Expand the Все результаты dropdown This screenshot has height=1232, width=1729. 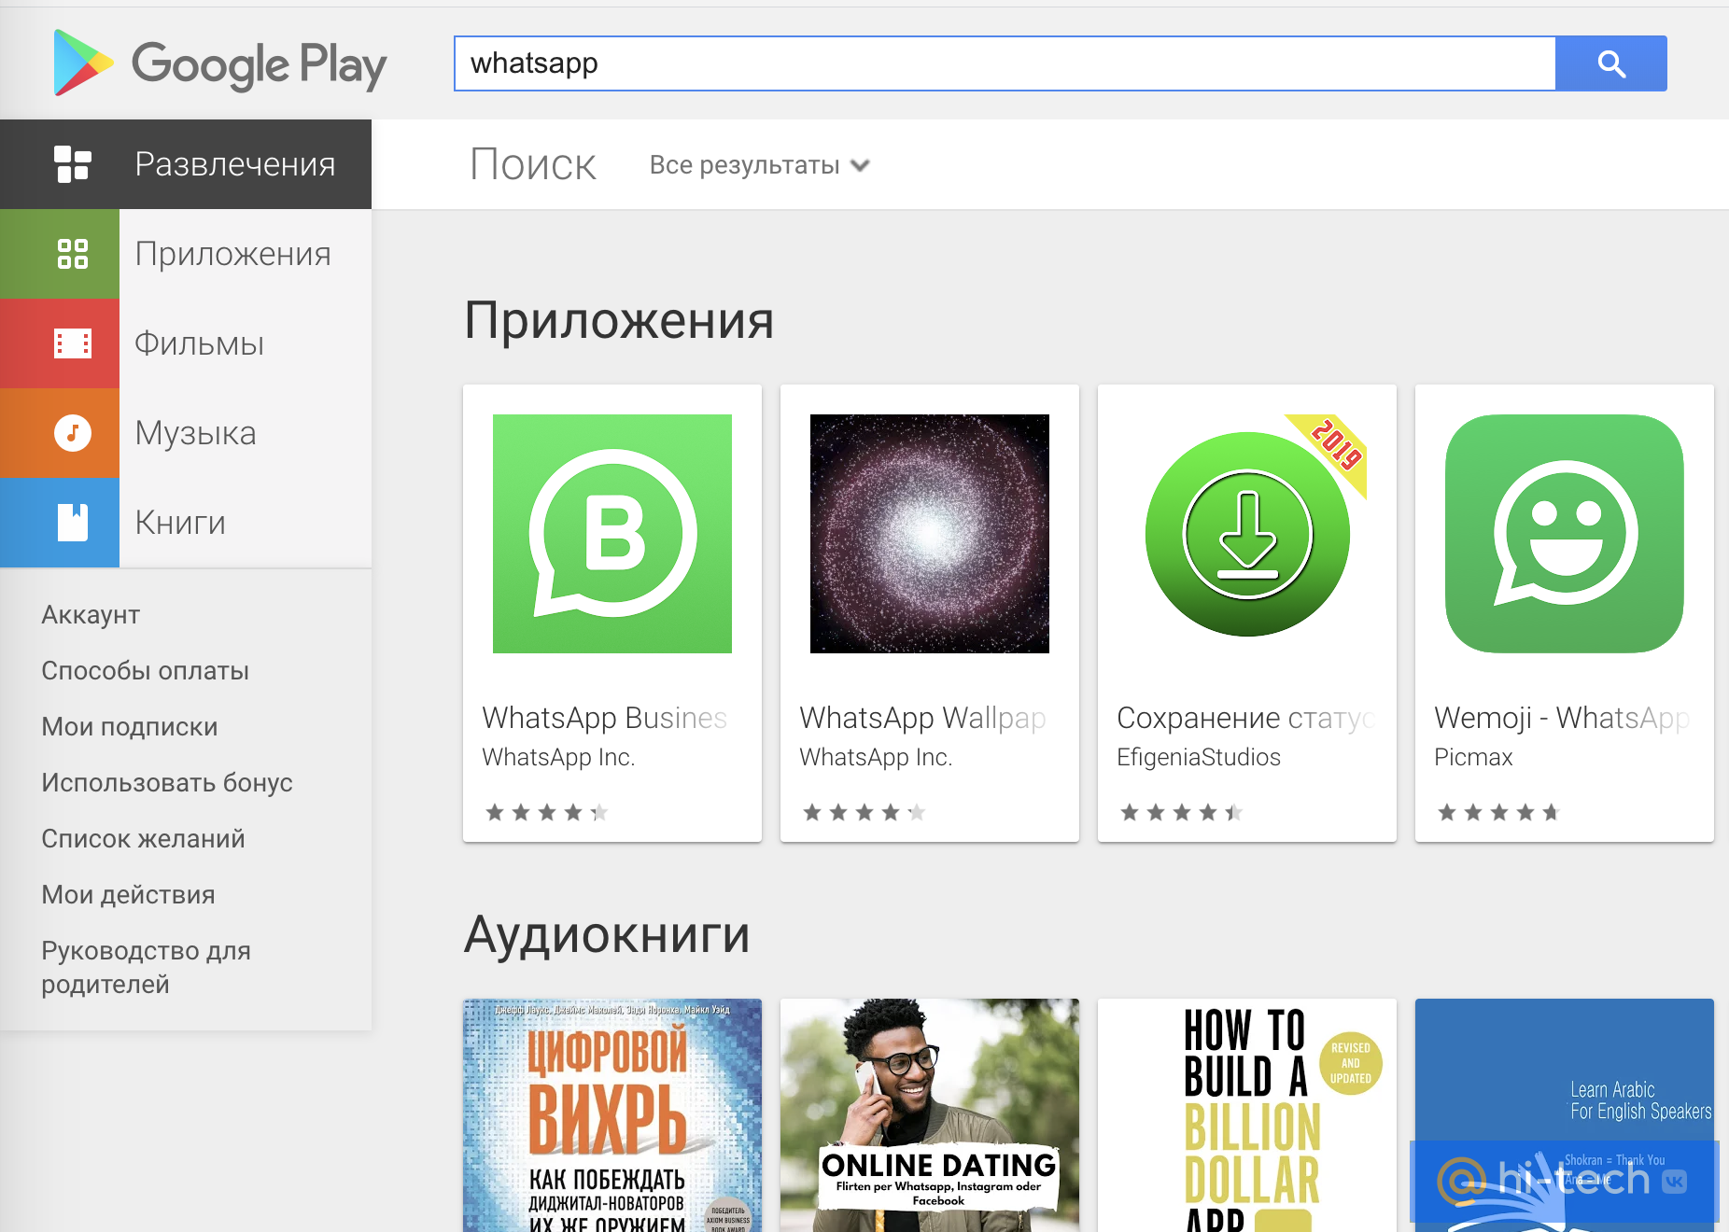coord(760,165)
